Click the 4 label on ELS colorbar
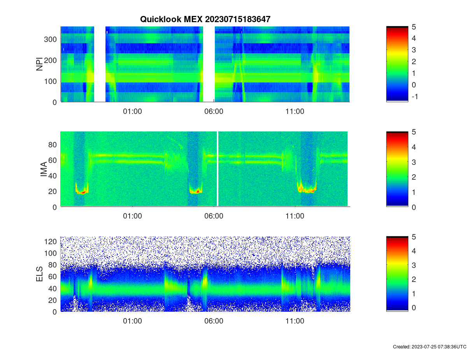467x350 pixels. pyautogui.click(x=414, y=251)
